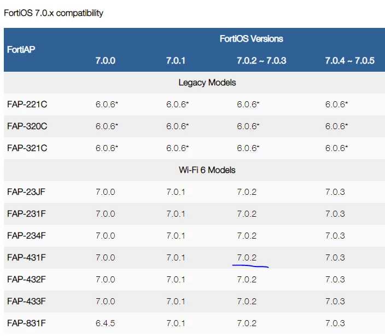Viewport: 385px width, 336px height.
Task: Select the FortiOS 7.0.x compatibility title
Action: pos(54,13)
